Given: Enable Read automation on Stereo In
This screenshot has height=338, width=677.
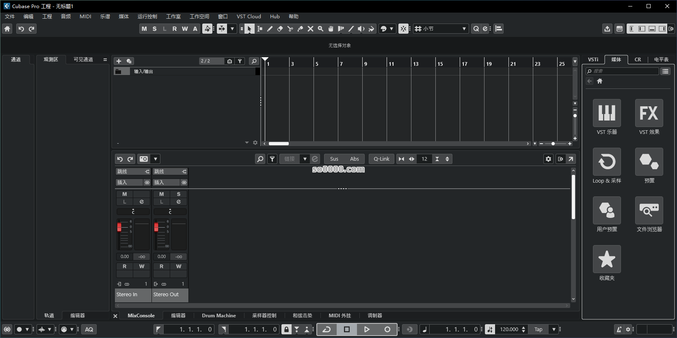Looking at the screenshot, I should 125,267.
